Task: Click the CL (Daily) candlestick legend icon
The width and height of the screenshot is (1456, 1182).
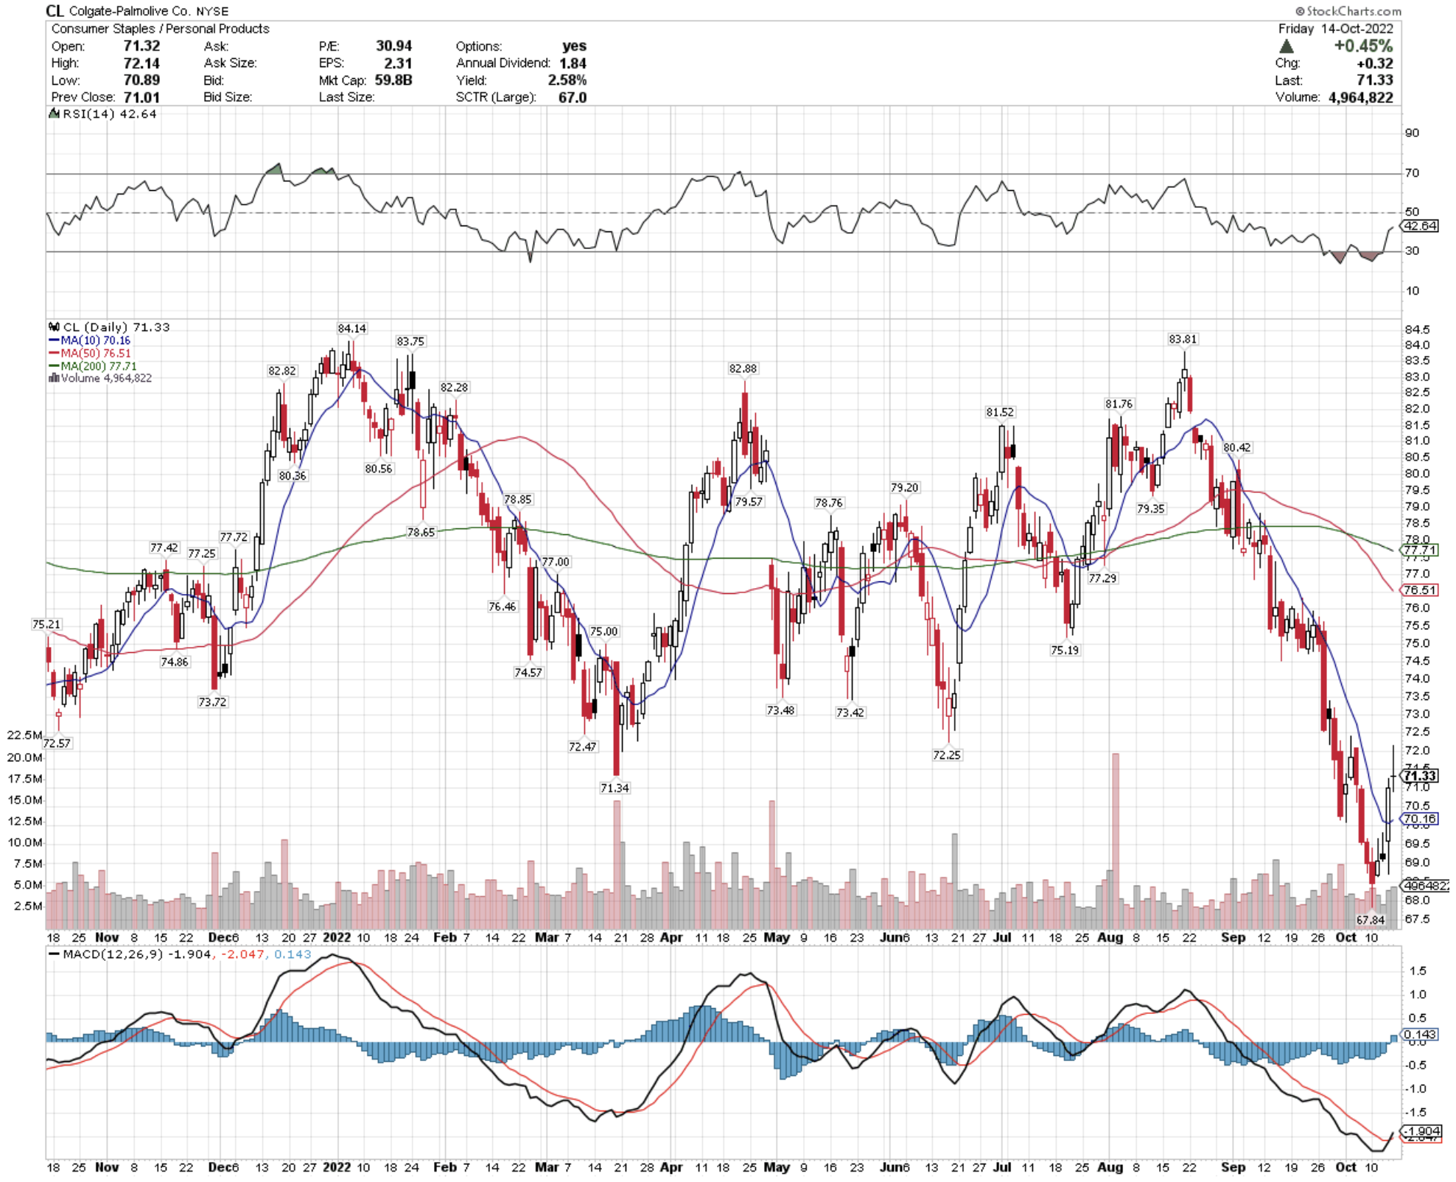Action: 54,327
